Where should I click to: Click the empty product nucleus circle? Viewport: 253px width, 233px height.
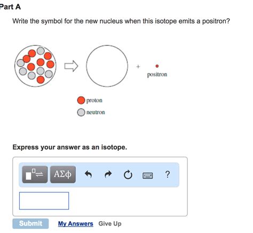click(107, 66)
